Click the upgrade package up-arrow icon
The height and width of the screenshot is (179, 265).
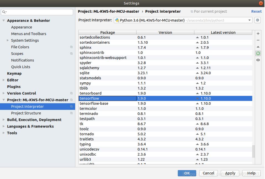click(258, 47)
